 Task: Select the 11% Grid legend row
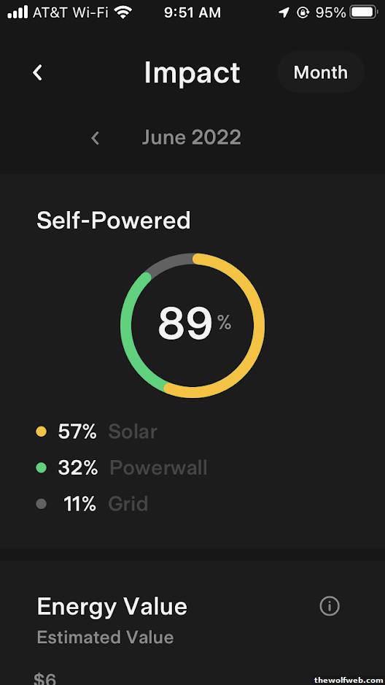click(x=92, y=504)
